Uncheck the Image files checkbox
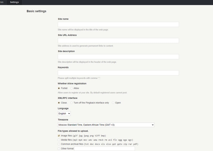This screenshot has height=151, width=213. click(x=59, y=136)
